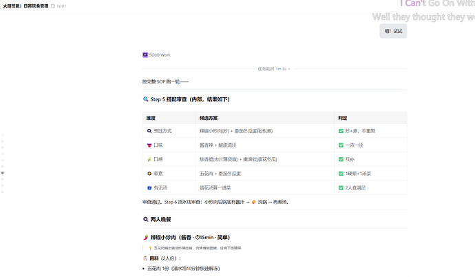
Task: Click the clipboard icon beside 用料
Action: [145, 258]
